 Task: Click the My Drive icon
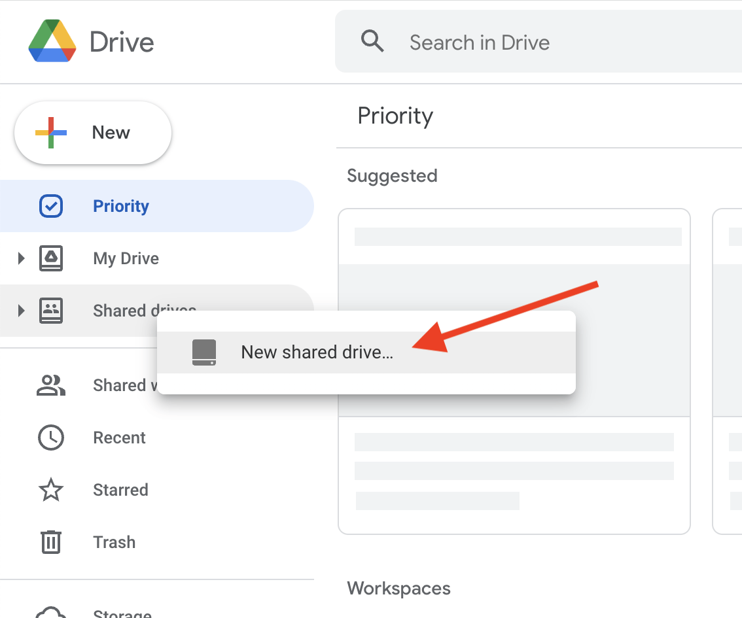pos(51,258)
